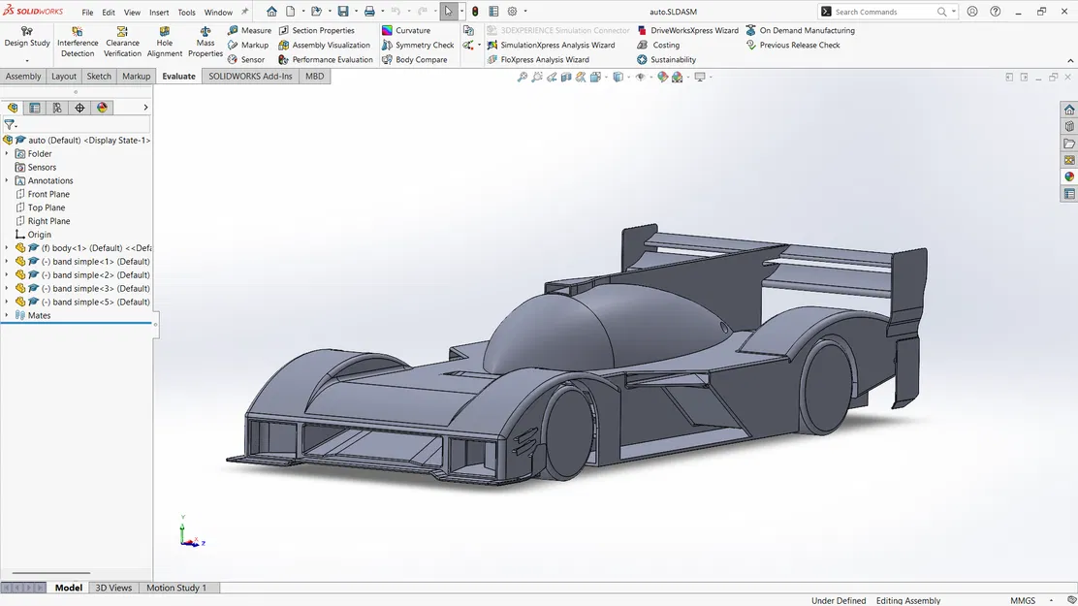Switch to the Motion Study 1 tab

click(177, 588)
